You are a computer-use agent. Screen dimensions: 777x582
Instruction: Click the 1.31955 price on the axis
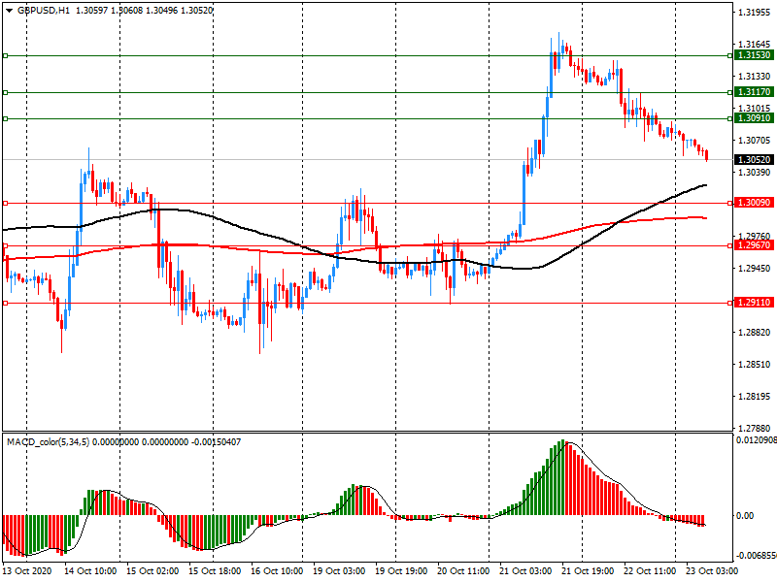coord(754,13)
